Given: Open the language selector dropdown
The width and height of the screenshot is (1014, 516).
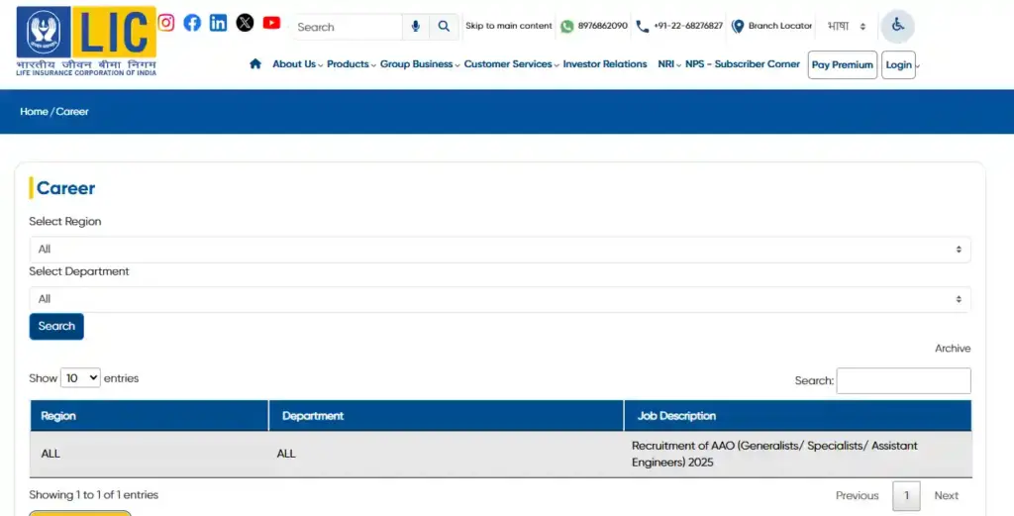Looking at the screenshot, I should click(x=847, y=27).
